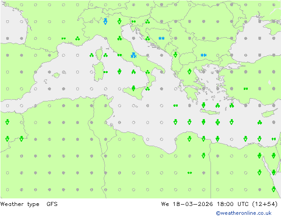The height and width of the screenshot is (217, 281).
Task: Click the green drizzle symbol over Slovenia
Action: [x=133, y=22]
